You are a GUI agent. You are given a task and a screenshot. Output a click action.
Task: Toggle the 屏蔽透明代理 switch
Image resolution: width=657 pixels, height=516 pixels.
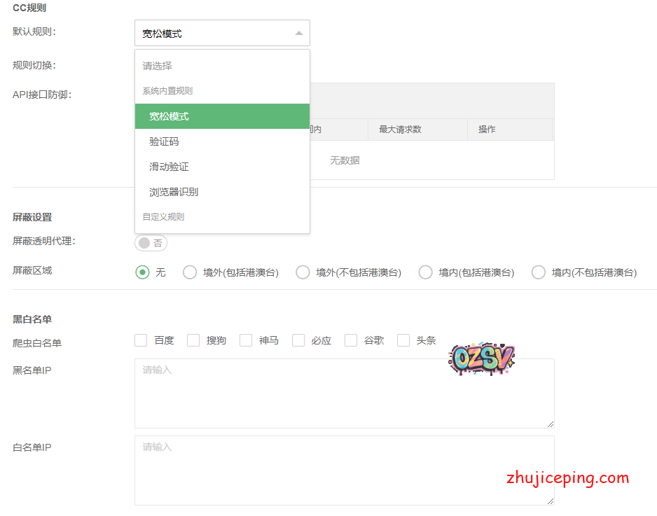151,243
